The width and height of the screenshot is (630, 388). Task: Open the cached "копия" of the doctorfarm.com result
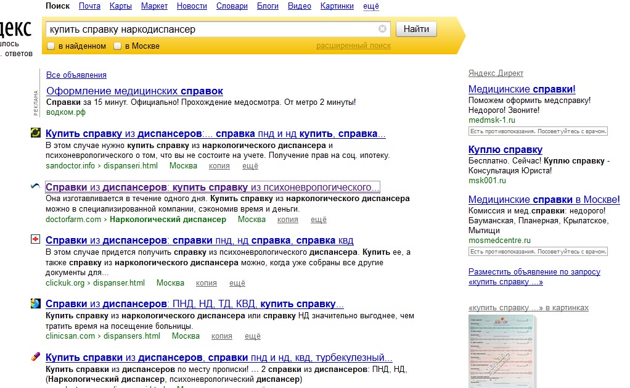click(288, 220)
